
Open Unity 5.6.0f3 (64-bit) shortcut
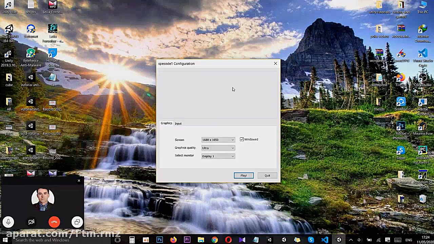click(x=9, y=34)
